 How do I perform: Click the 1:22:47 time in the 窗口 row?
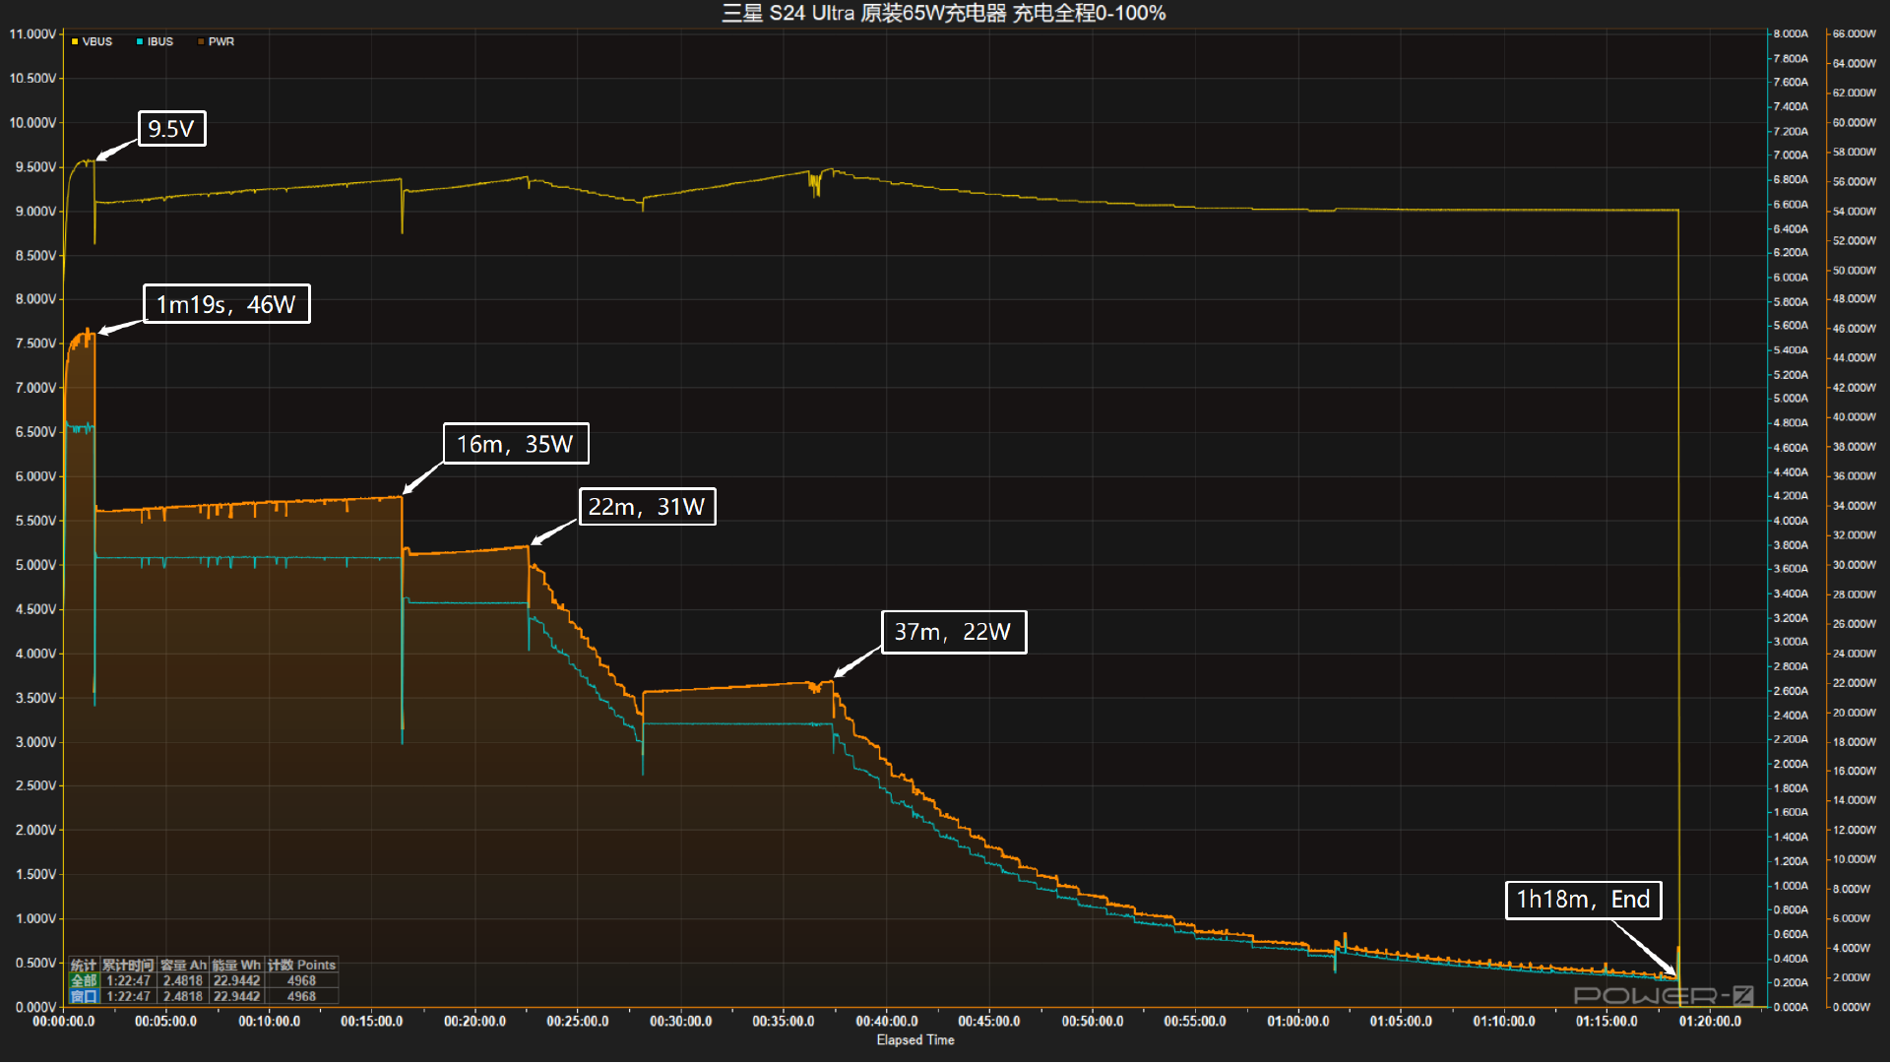click(x=128, y=996)
